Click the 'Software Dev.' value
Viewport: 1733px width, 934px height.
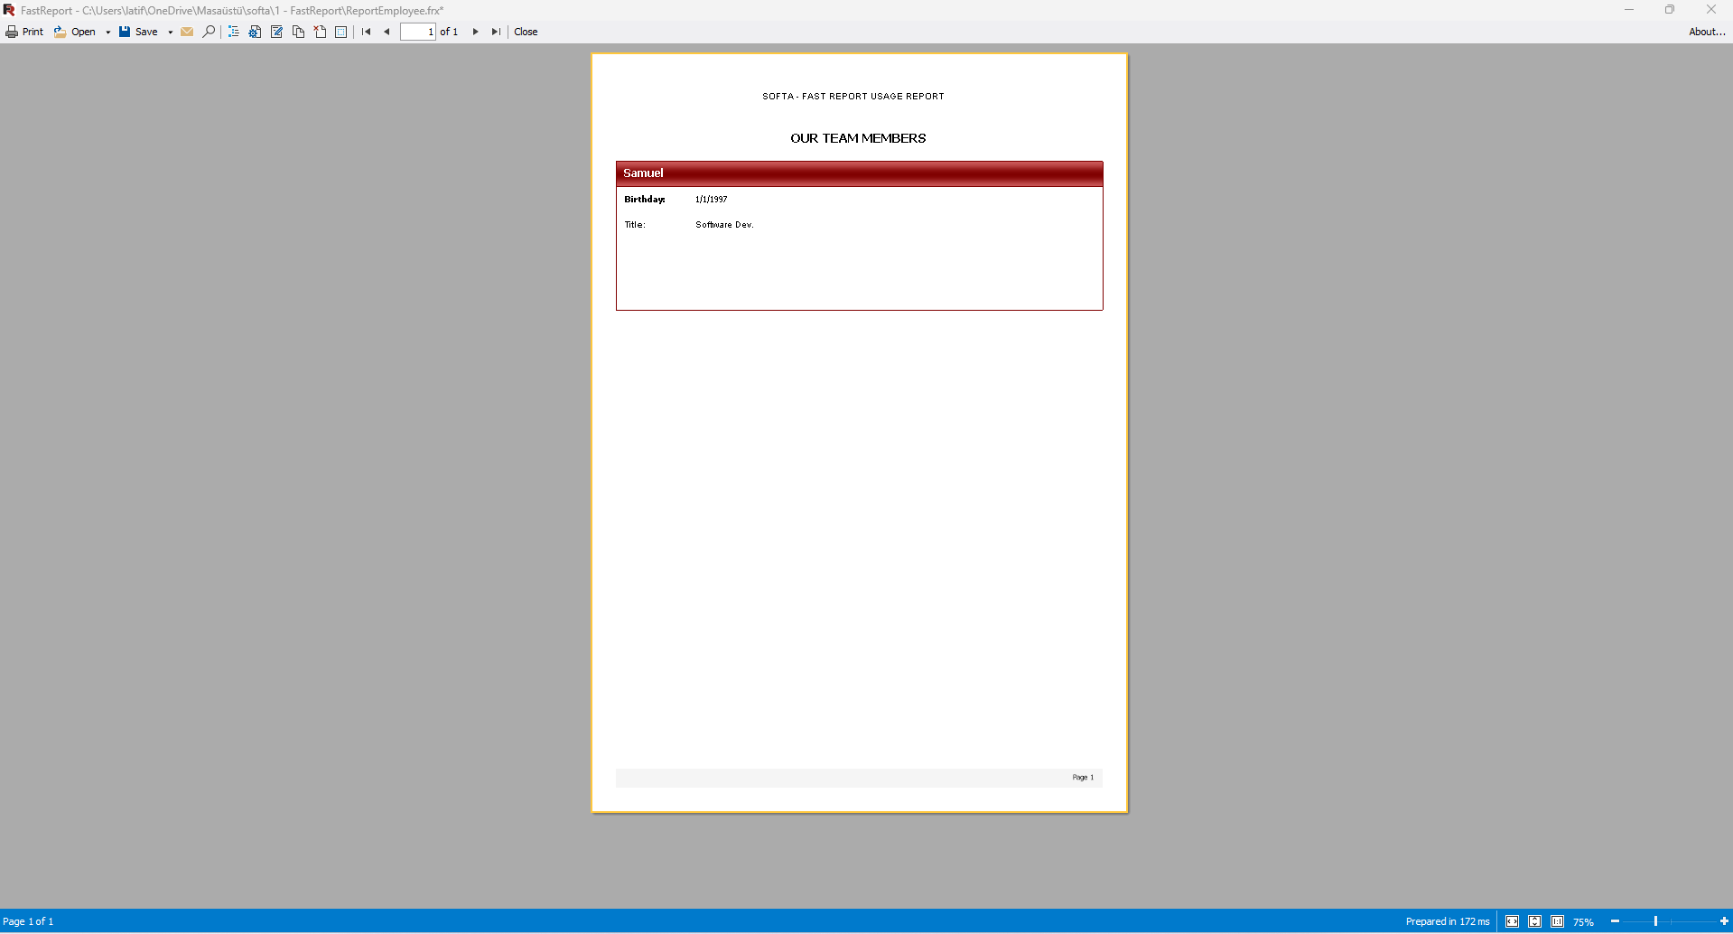(x=724, y=224)
